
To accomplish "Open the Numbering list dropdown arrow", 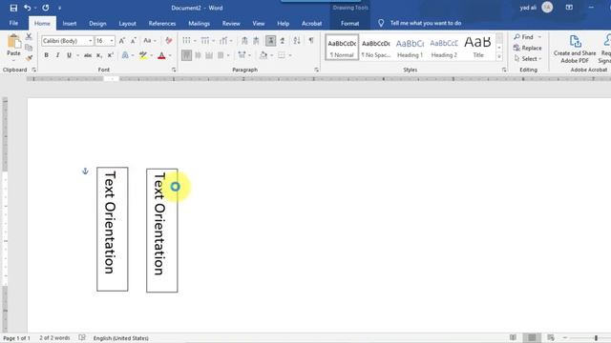I will tap(214, 41).
